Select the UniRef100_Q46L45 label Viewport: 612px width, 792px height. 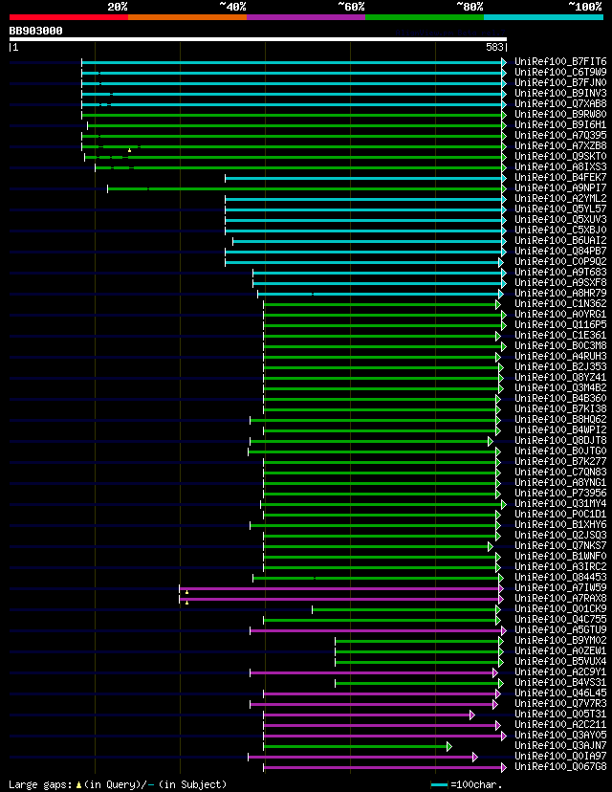click(x=560, y=693)
